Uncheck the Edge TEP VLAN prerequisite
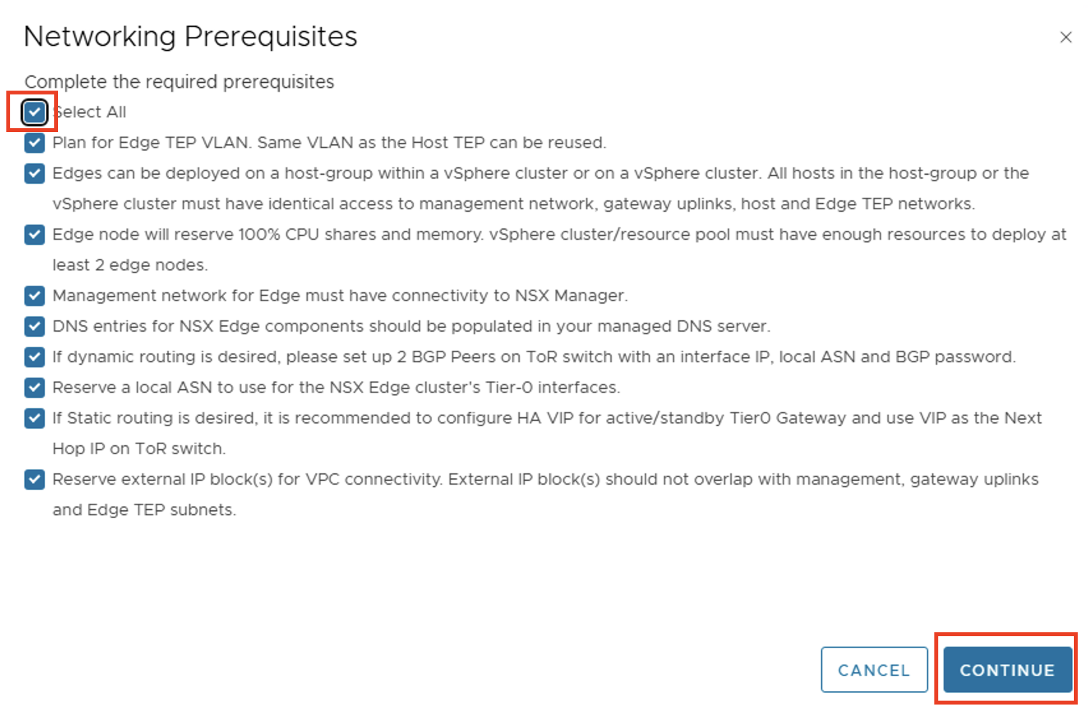Image resolution: width=1088 pixels, height=717 pixels. click(34, 142)
